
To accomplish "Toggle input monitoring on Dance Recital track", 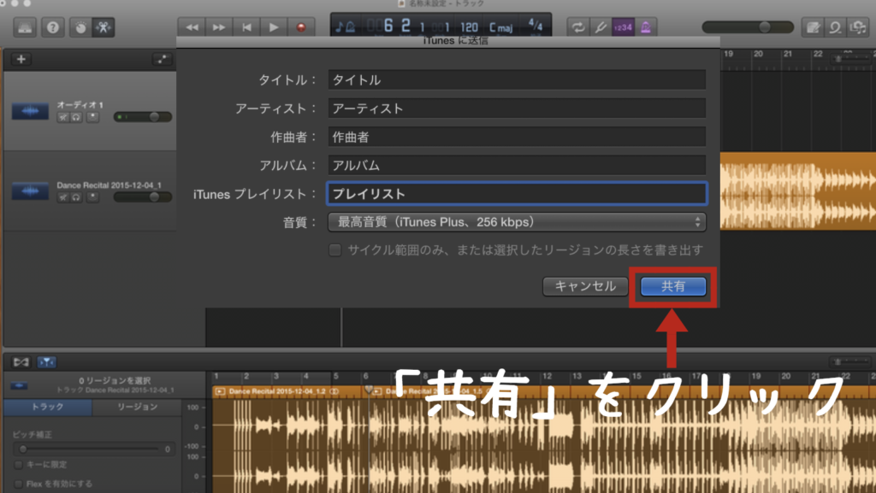I will [92, 197].
